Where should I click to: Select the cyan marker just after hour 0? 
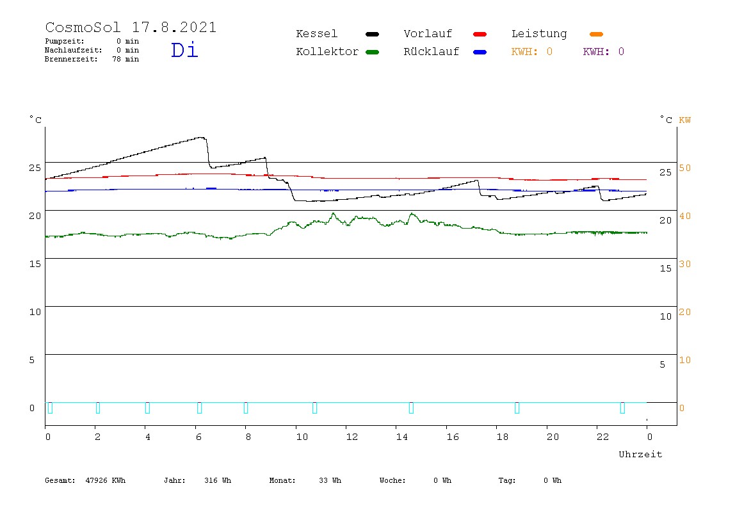(x=50, y=408)
